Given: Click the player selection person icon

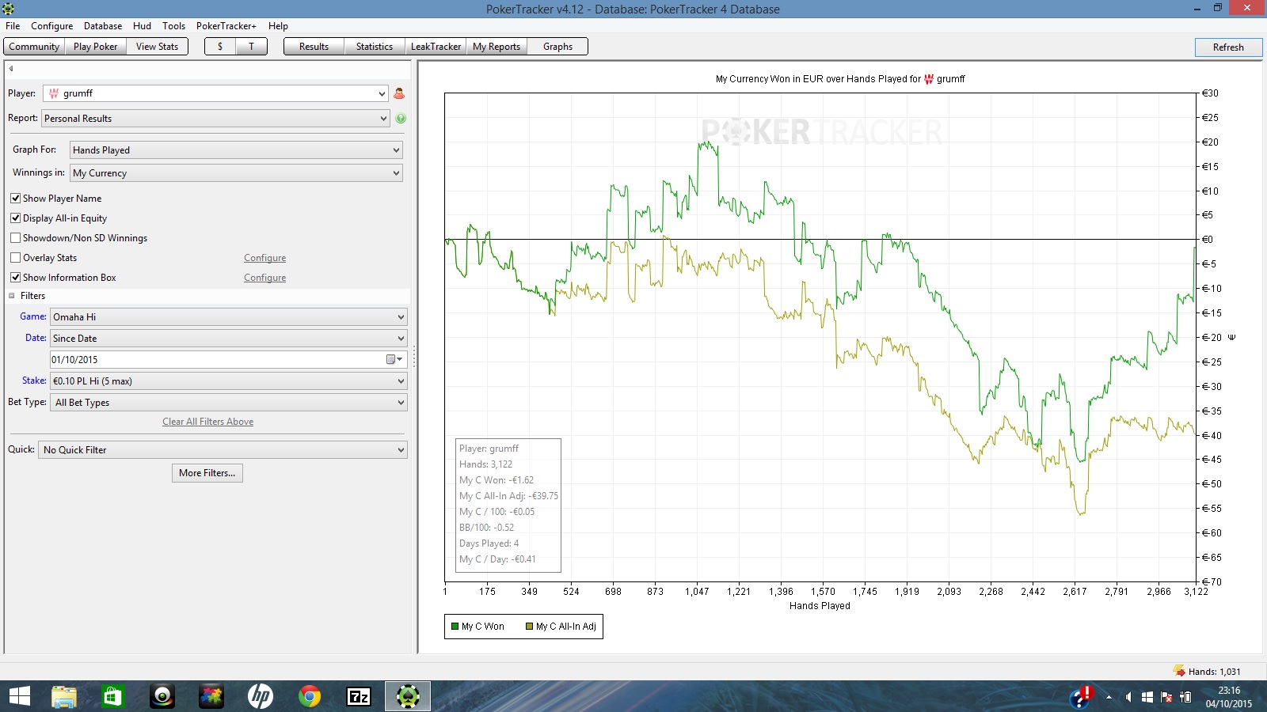Looking at the screenshot, I should pyautogui.click(x=399, y=93).
